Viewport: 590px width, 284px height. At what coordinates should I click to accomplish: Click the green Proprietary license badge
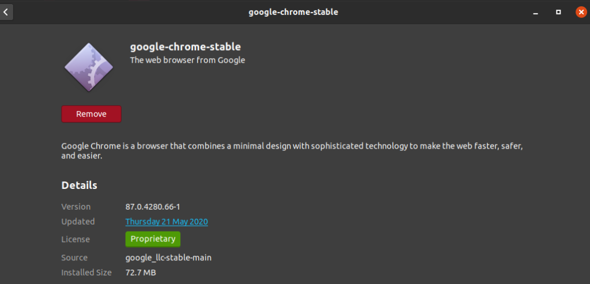pos(153,239)
